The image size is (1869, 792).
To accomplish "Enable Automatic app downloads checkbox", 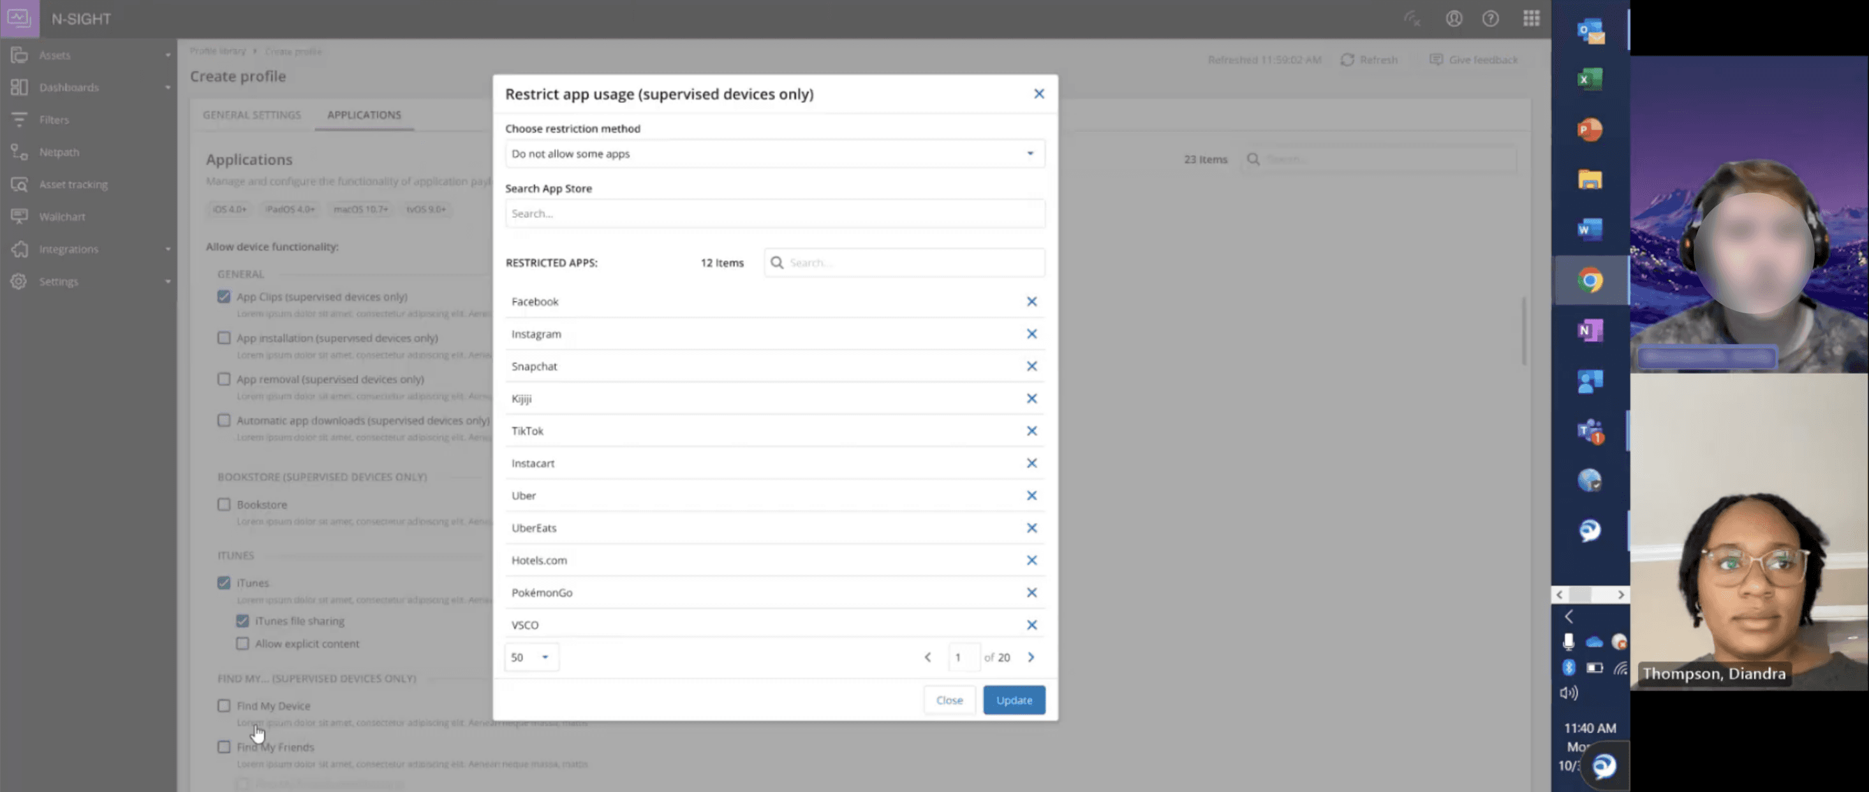I will click(x=224, y=421).
